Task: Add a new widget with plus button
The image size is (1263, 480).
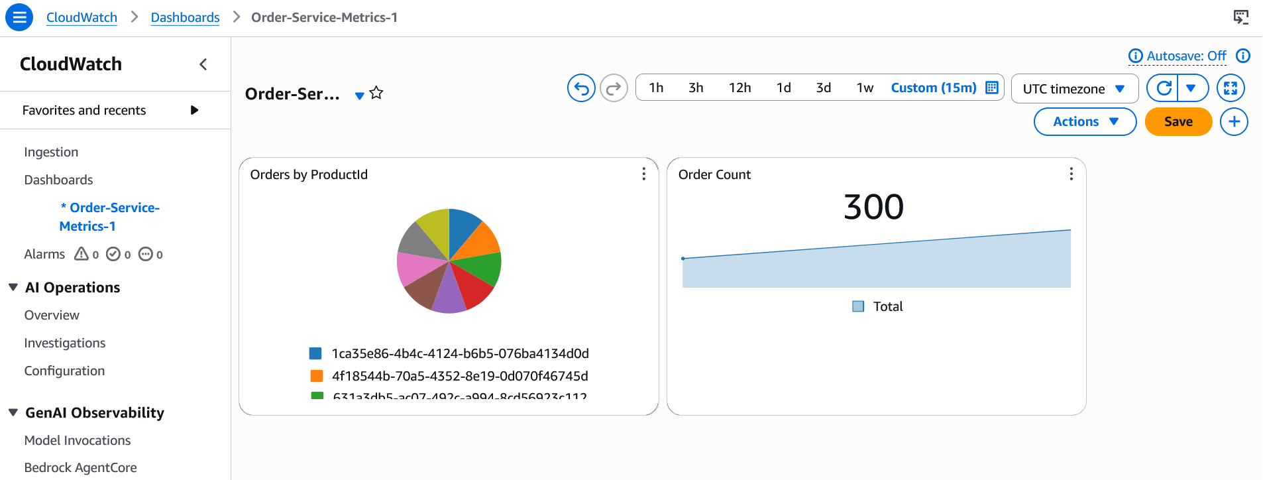Action: click(1234, 122)
